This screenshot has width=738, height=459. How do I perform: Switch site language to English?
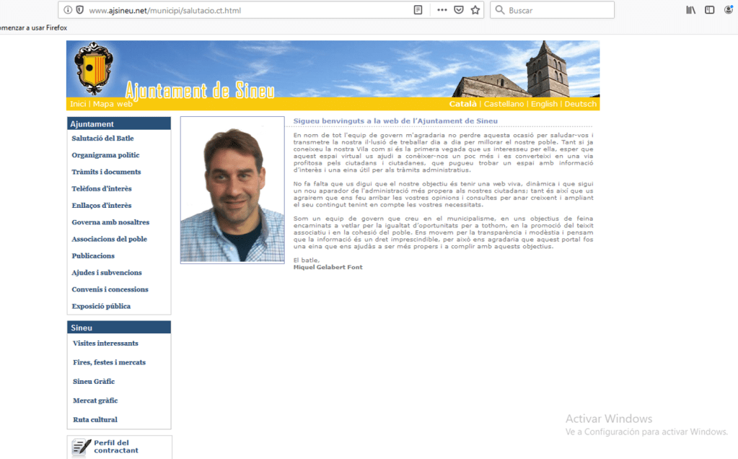pyautogui.click(x=544, y=104)
